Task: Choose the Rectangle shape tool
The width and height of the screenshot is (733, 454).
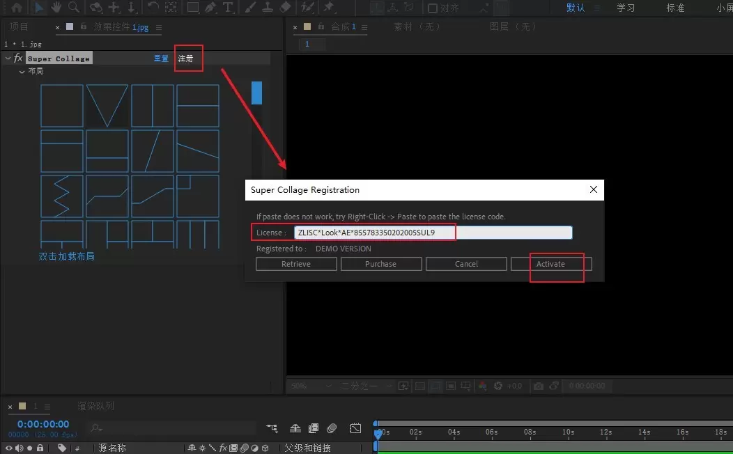Action: (192, 8)
